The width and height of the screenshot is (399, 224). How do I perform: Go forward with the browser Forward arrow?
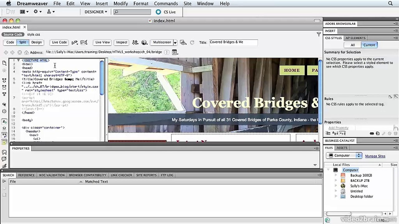(13, 52)
